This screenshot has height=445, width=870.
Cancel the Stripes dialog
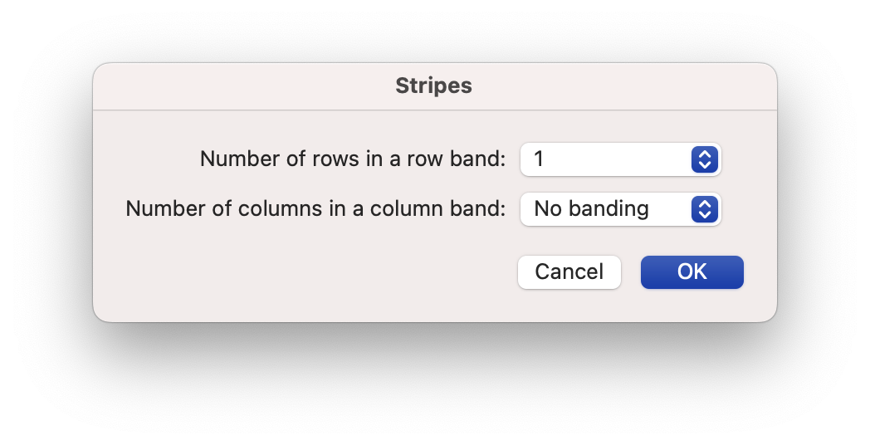point(569,272)
